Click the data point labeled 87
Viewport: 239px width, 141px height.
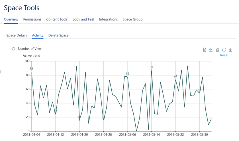point(152,70)
